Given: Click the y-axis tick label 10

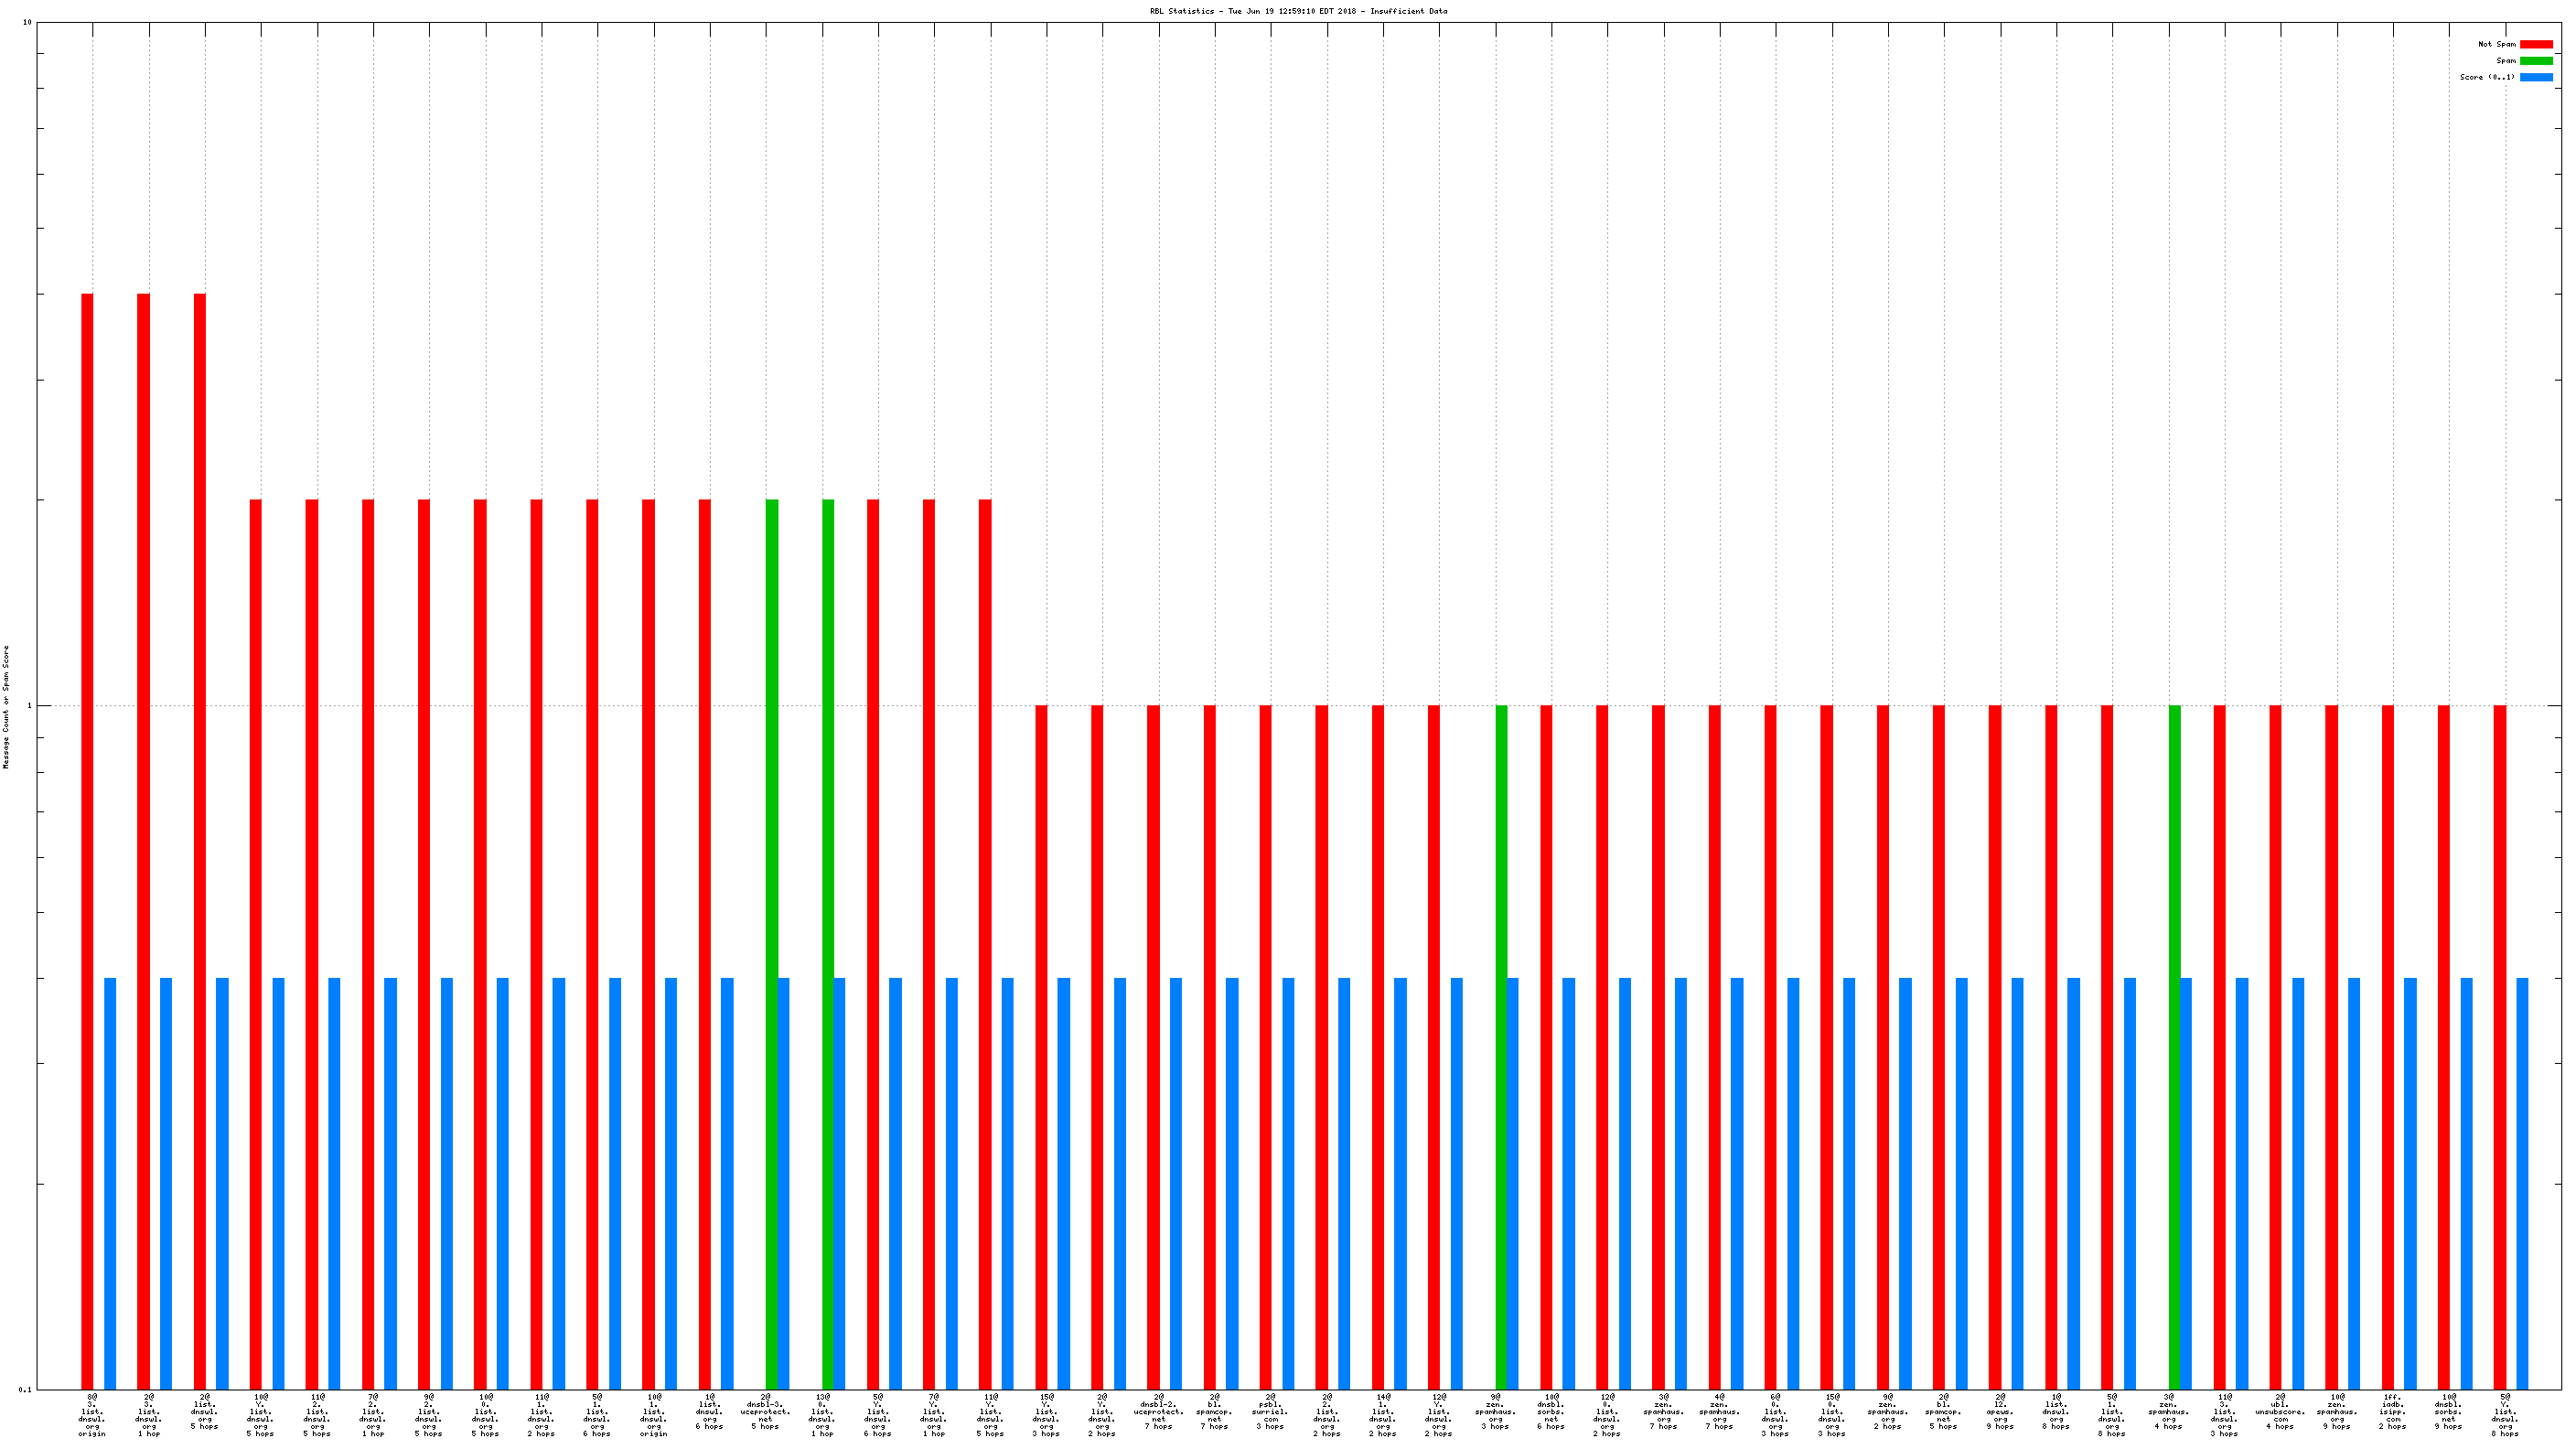Looking at the screenshot, I should pyautogui.click(x=27, y=22).
